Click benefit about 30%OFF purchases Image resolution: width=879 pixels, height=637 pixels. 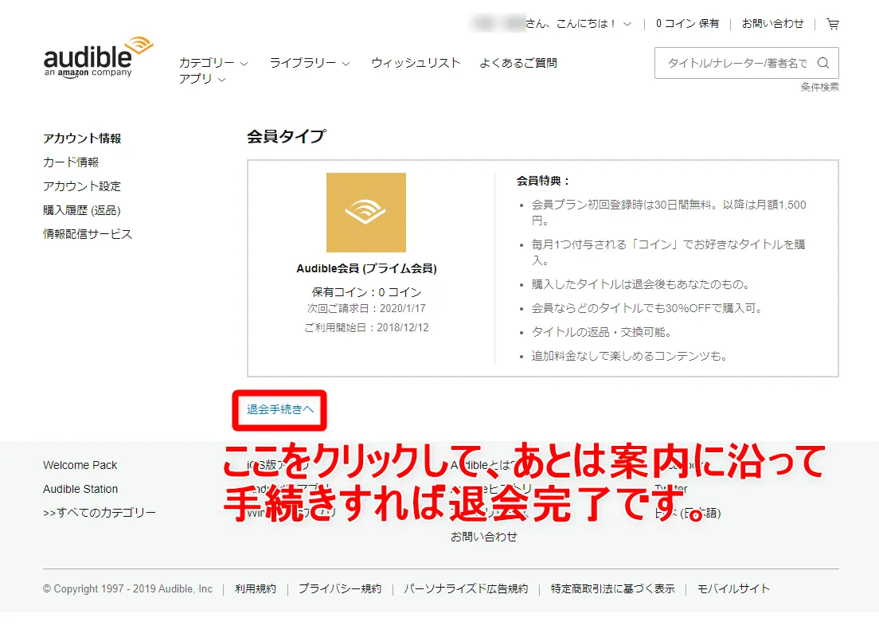coord(647,308)
